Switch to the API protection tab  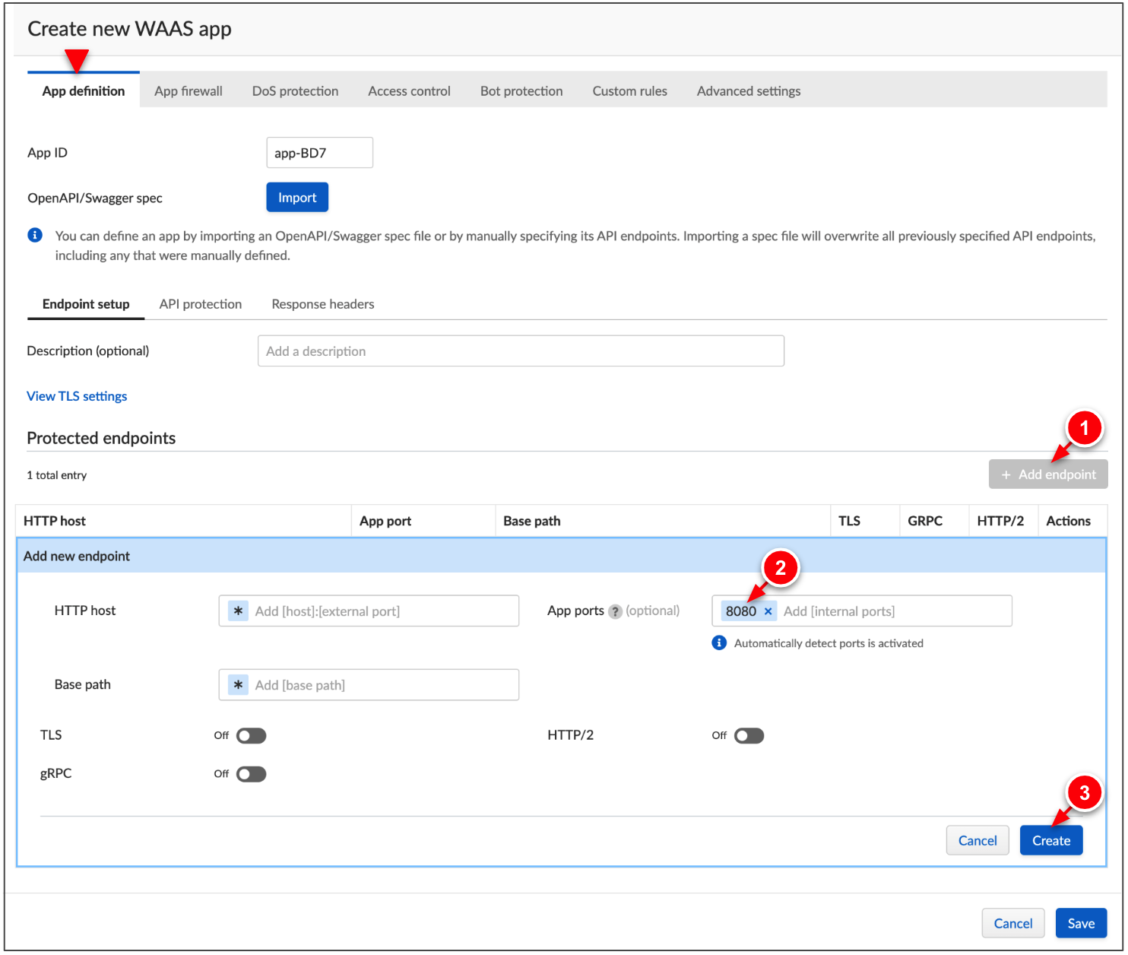click(x=200, y=303)
